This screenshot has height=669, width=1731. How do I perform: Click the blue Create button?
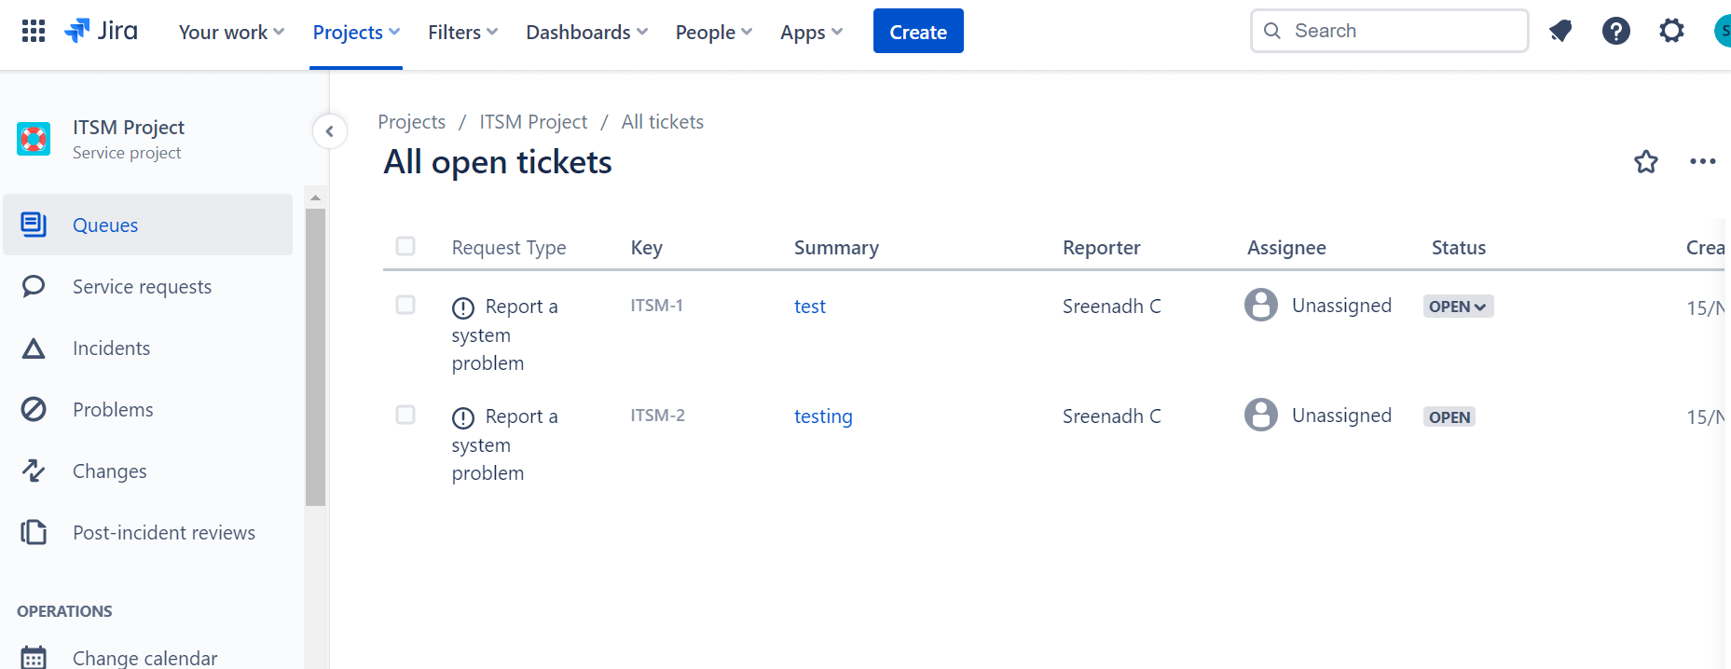(918, 31)
